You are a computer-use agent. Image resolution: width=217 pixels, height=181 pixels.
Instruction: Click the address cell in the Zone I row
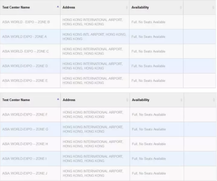tap(95, 159)
